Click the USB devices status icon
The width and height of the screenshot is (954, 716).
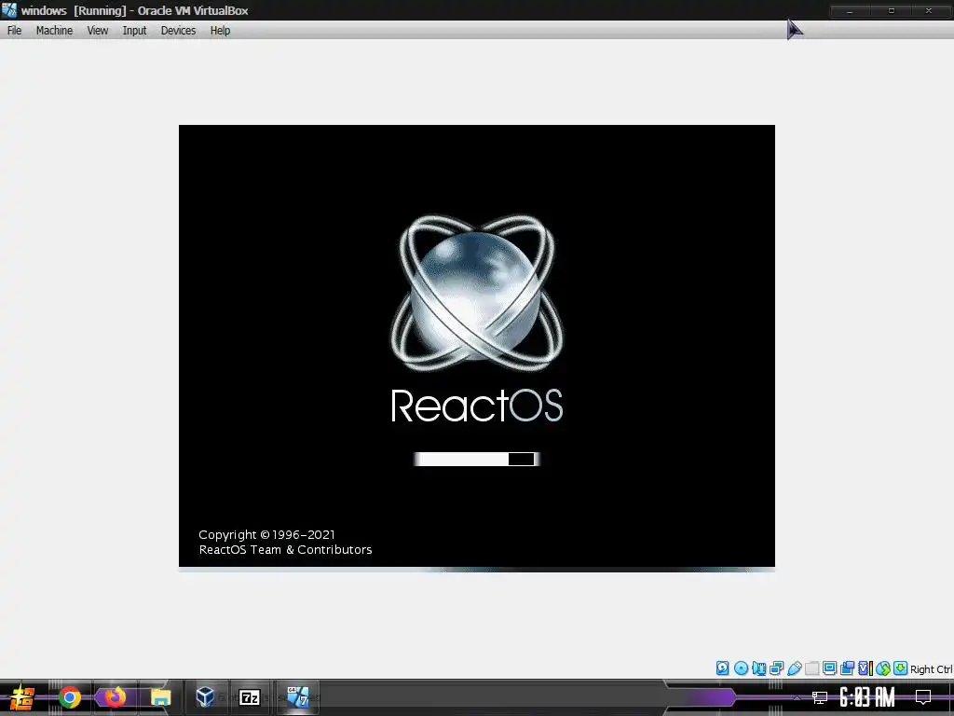795,668
